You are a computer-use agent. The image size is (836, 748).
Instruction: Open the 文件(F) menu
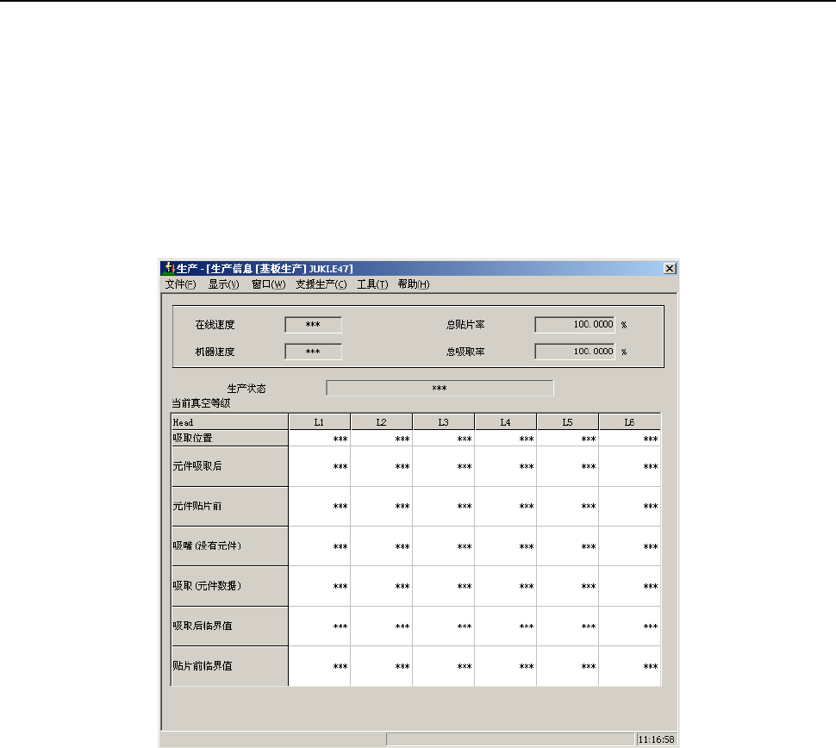coord(180,284)
